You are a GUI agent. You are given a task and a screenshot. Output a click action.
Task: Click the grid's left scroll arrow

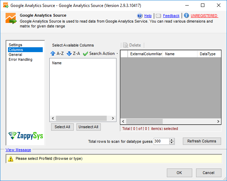123,121
